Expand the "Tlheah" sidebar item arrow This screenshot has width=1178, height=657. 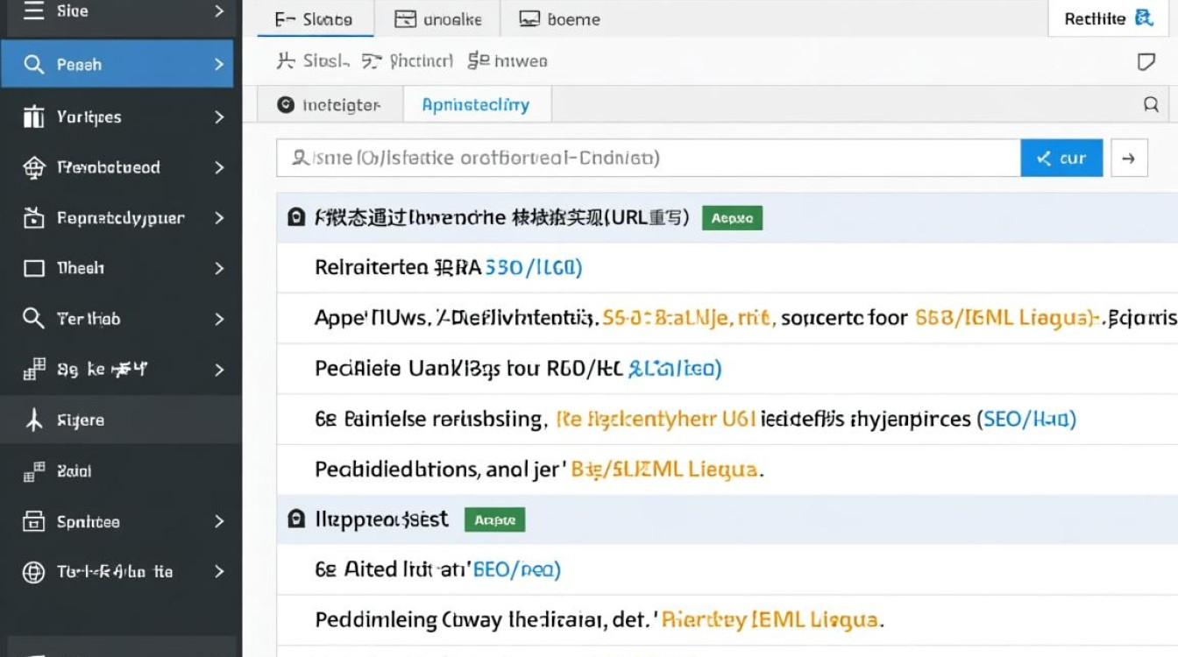coord(219,268)
